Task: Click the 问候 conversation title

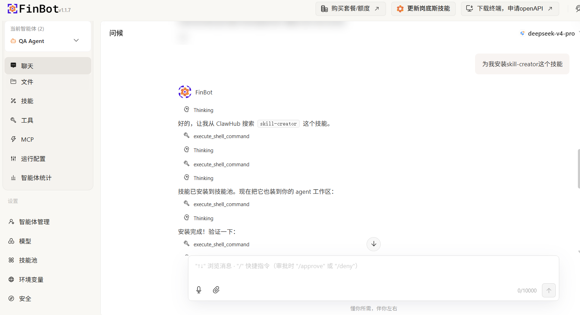Action: tap(116, 33)
